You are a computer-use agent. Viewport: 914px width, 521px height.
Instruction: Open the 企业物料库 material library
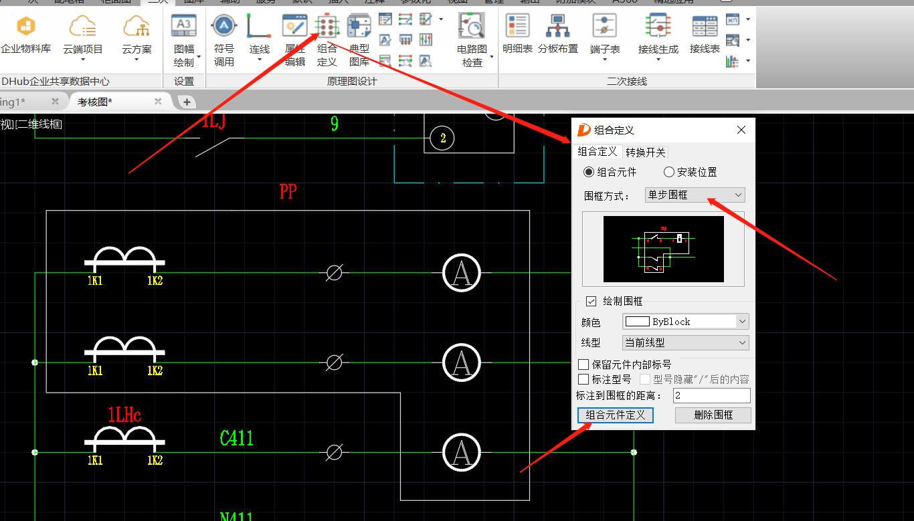tap(25, 35)
